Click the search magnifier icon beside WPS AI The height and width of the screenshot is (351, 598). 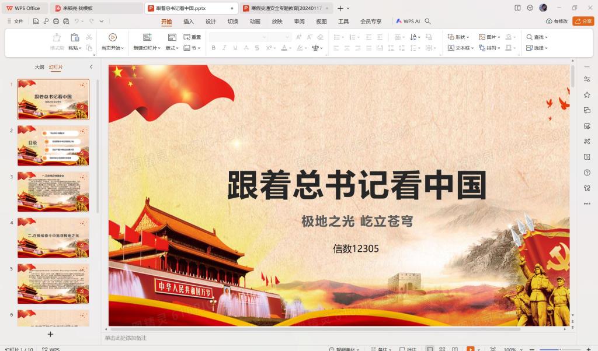(428, 21)
